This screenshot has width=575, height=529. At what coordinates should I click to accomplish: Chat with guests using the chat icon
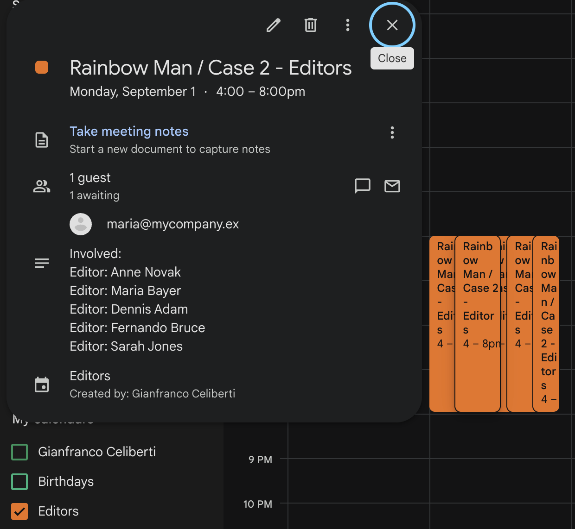(363, 186)
